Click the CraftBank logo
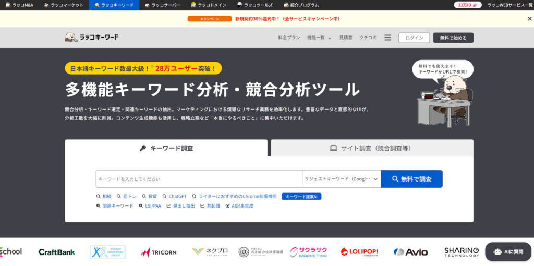 pyautogui.click(x=56, y=252)
